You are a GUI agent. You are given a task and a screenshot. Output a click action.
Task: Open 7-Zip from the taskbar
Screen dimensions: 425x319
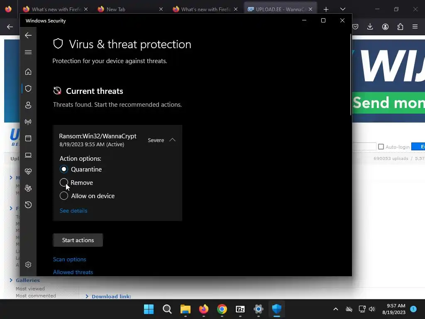point(240,309)
